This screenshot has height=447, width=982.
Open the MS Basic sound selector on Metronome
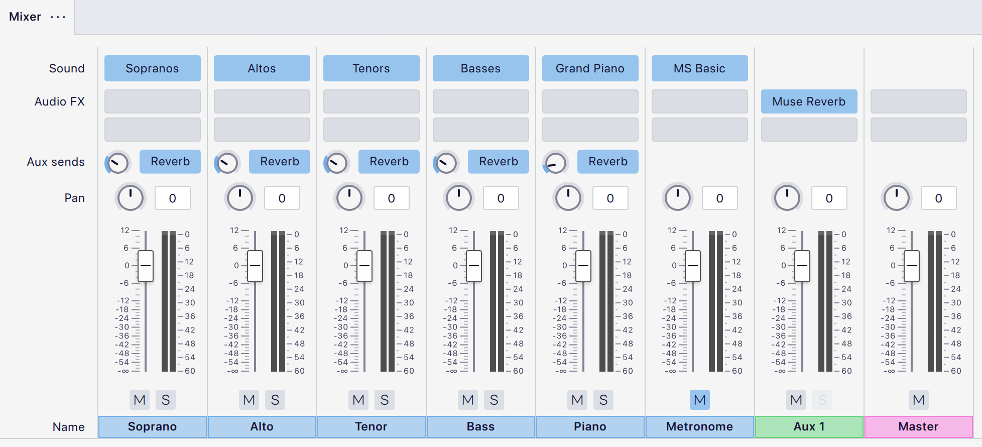(699, 68)
